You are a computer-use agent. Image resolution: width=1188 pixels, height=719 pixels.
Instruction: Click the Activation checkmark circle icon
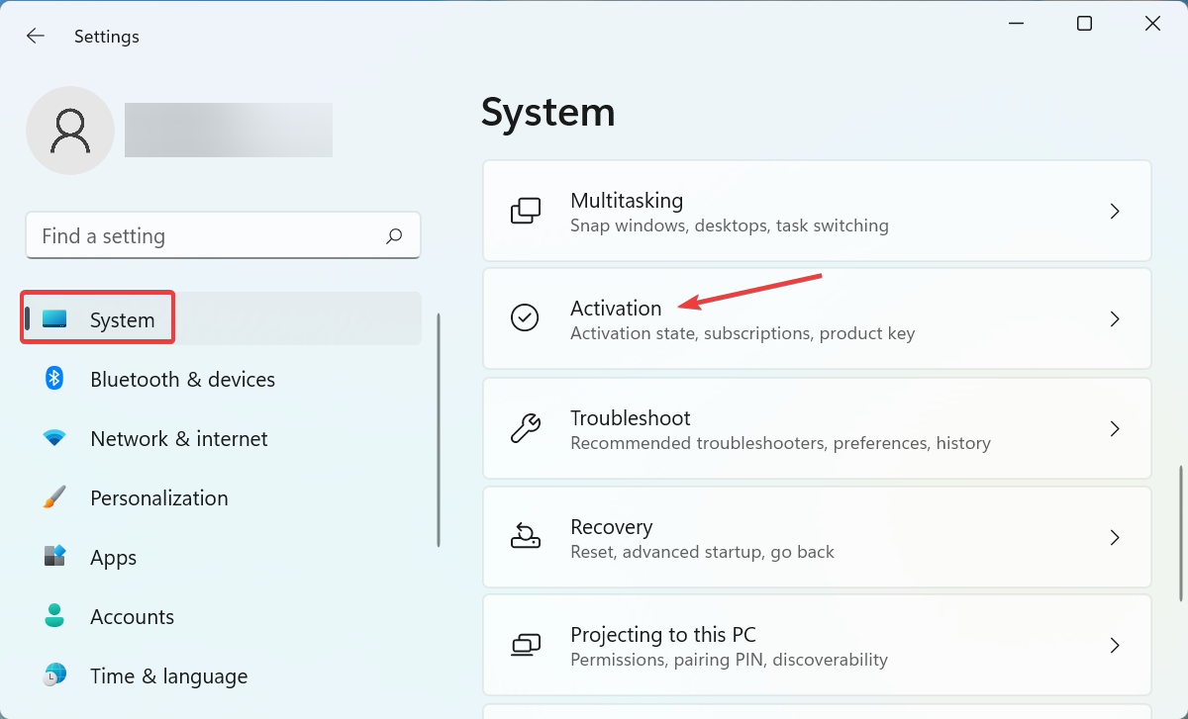click(x=525, y=317)
